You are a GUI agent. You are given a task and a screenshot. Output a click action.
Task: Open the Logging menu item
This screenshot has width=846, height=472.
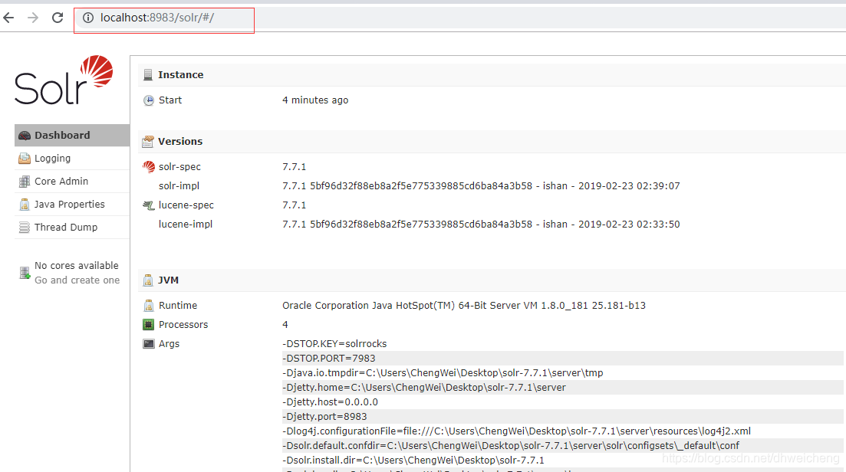click(72, 159)
